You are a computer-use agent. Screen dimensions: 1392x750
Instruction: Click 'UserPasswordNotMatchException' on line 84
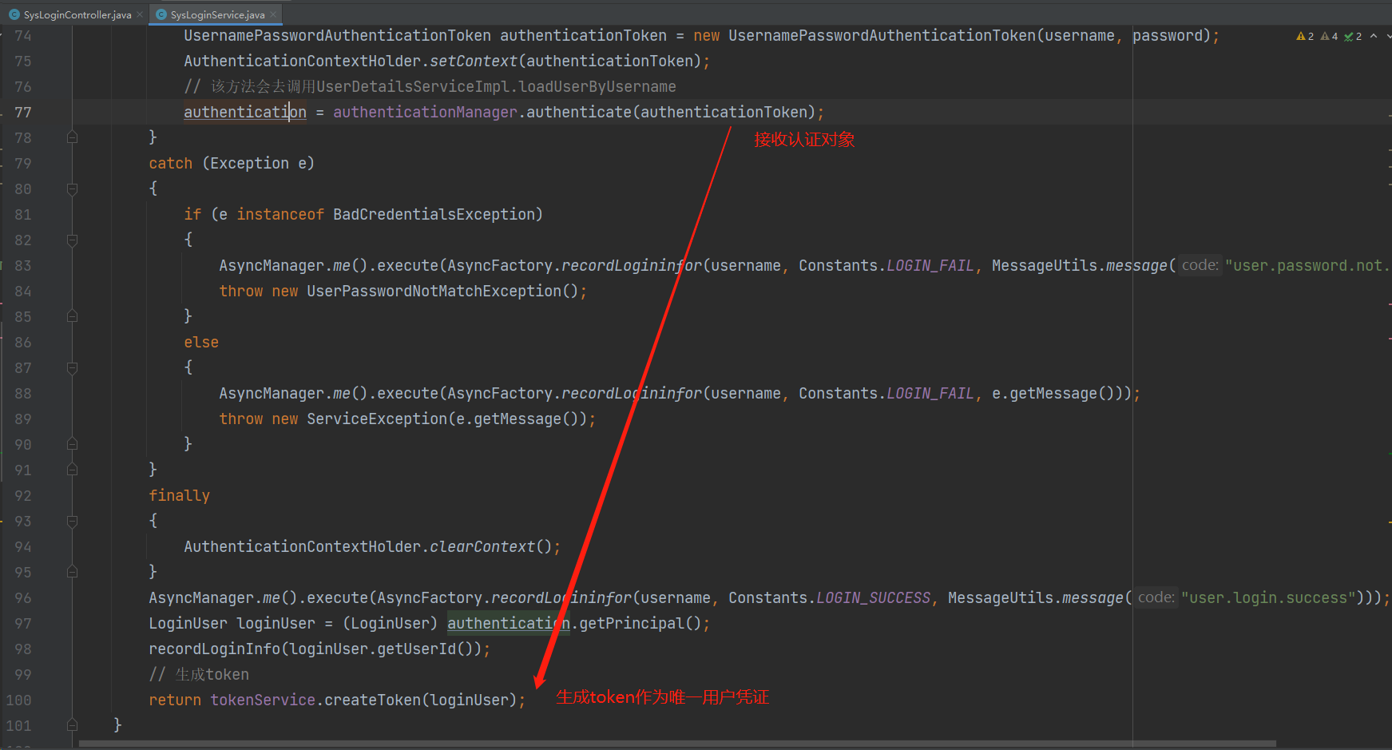(x=434, y=292)
